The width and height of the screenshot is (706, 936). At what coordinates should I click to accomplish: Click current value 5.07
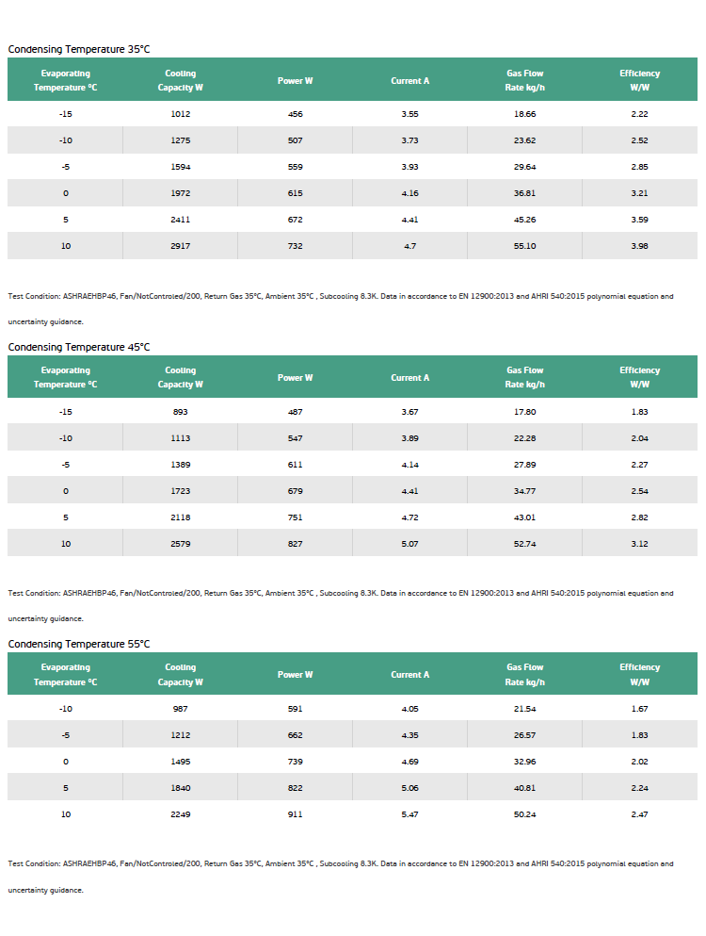(x=409, y=543)
